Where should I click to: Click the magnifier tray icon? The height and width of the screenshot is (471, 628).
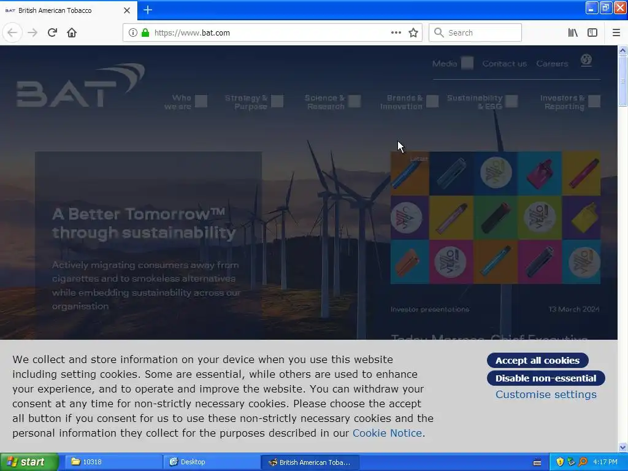click(583, 462)
